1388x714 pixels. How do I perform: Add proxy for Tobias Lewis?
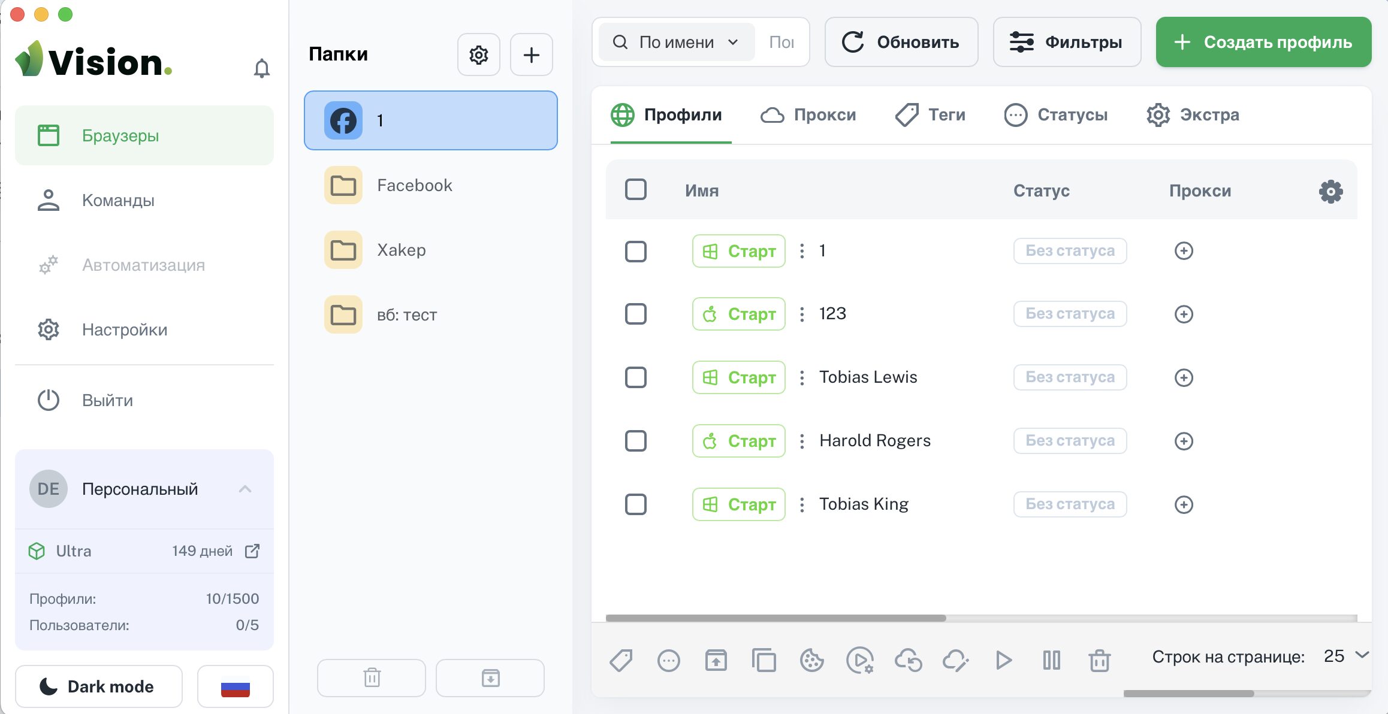pyautogui.click(x=1184, y=377)
